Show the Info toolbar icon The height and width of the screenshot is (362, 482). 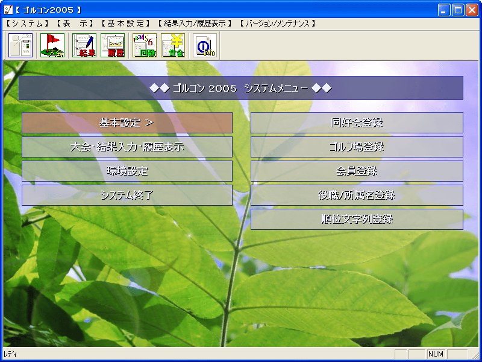pos(205,45)
